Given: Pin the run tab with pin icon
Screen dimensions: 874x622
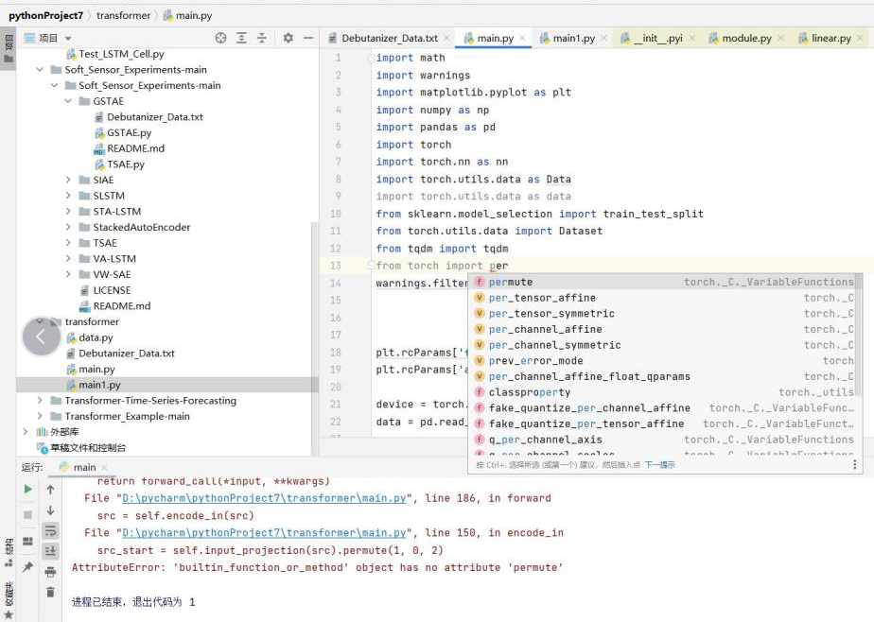Looking at the screenshot, I should click(27, 567).
